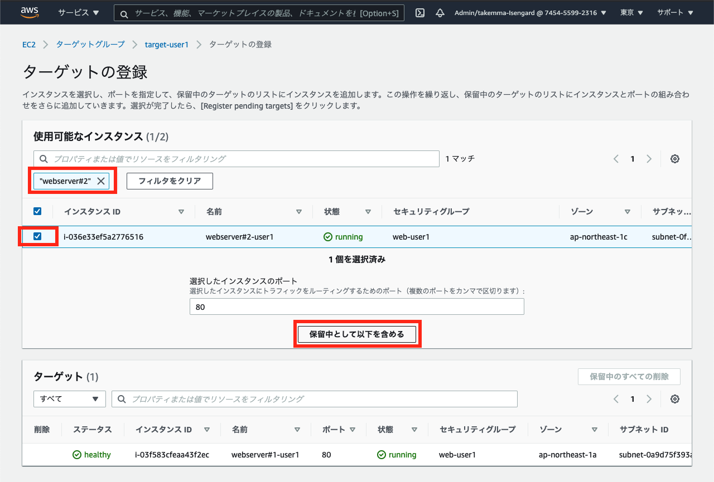Viewport: 714px width, 482px height.
Task: Go to previous page of available instances
Action: click(616, 159)
